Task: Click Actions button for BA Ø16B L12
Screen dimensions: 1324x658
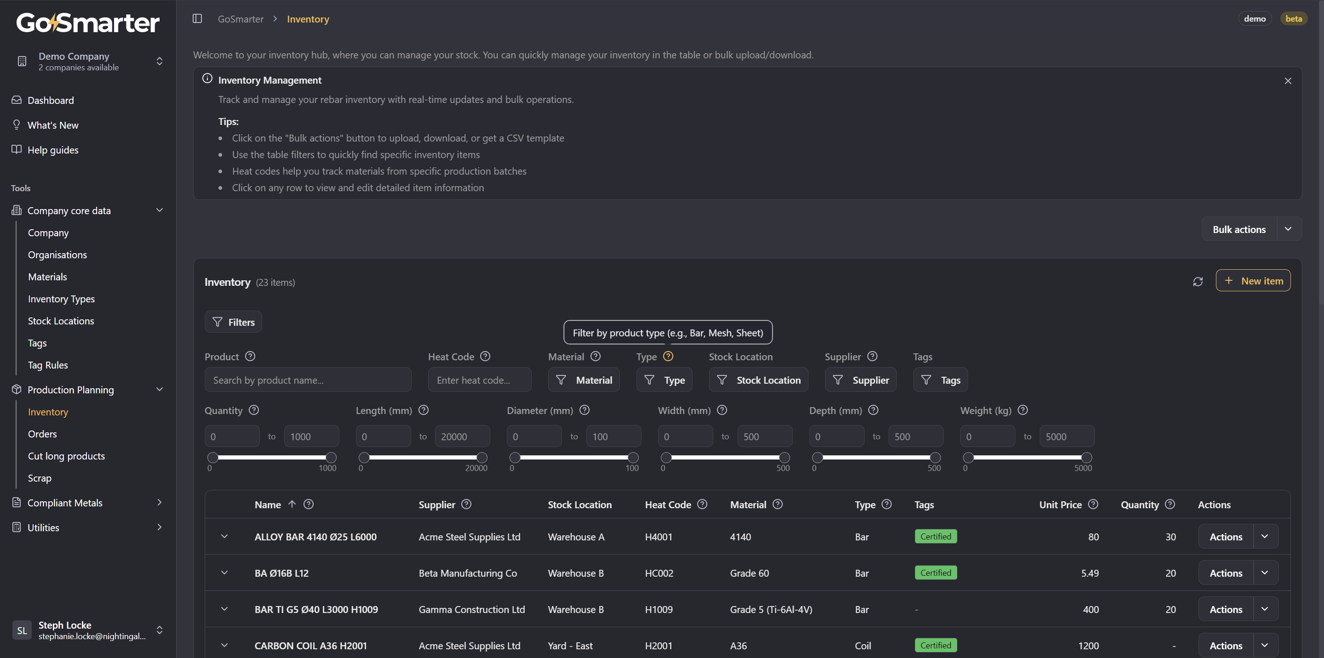Action: tap(1225, 573)
